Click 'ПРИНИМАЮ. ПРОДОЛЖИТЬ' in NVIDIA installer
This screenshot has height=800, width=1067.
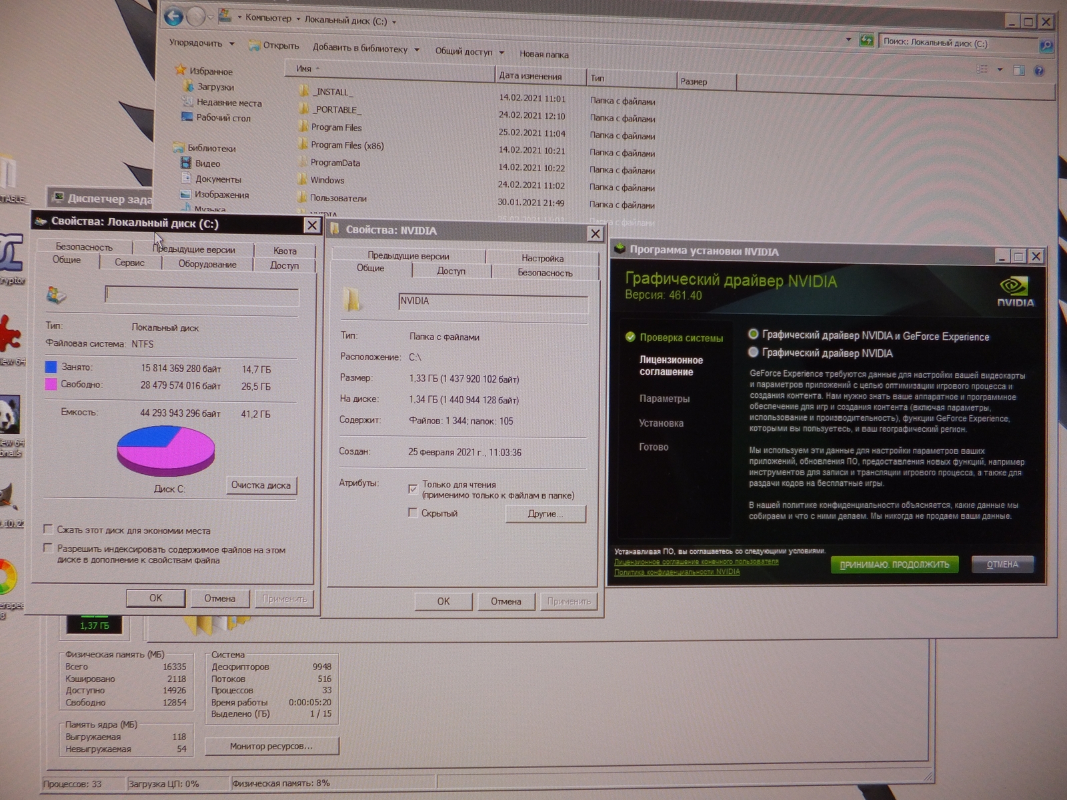pyautogui.click(x=894, y=564)
